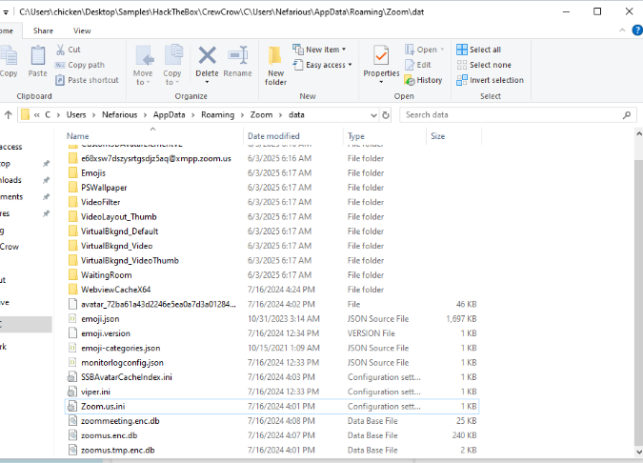This screenshot has height=463, width=643.
Task: Click the Cut ribbon icon
Action: [x=60, y=50]
